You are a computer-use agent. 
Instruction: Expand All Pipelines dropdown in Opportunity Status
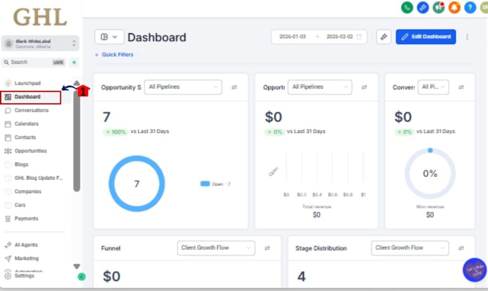(183, 87)
